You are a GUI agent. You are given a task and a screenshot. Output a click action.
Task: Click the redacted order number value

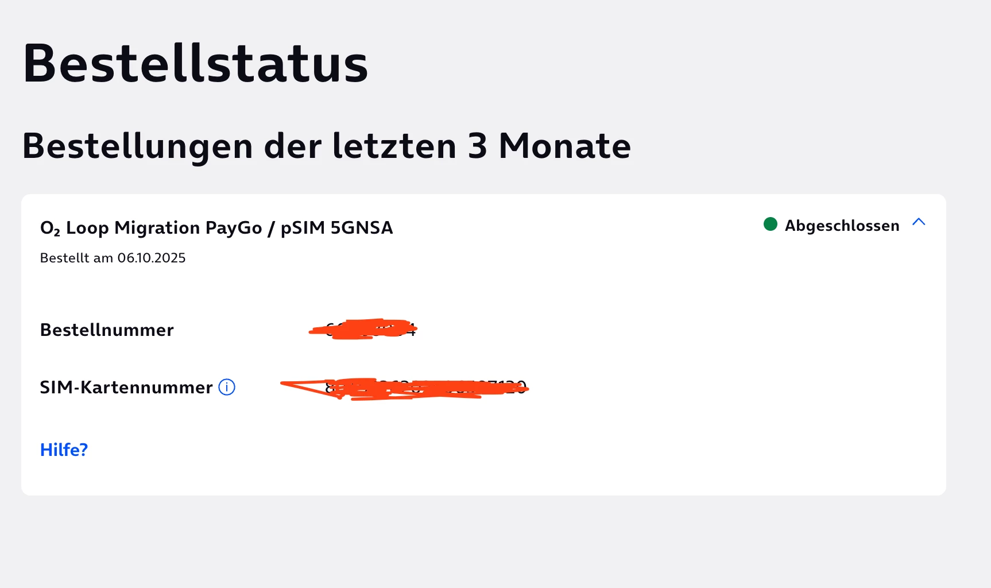363,329
